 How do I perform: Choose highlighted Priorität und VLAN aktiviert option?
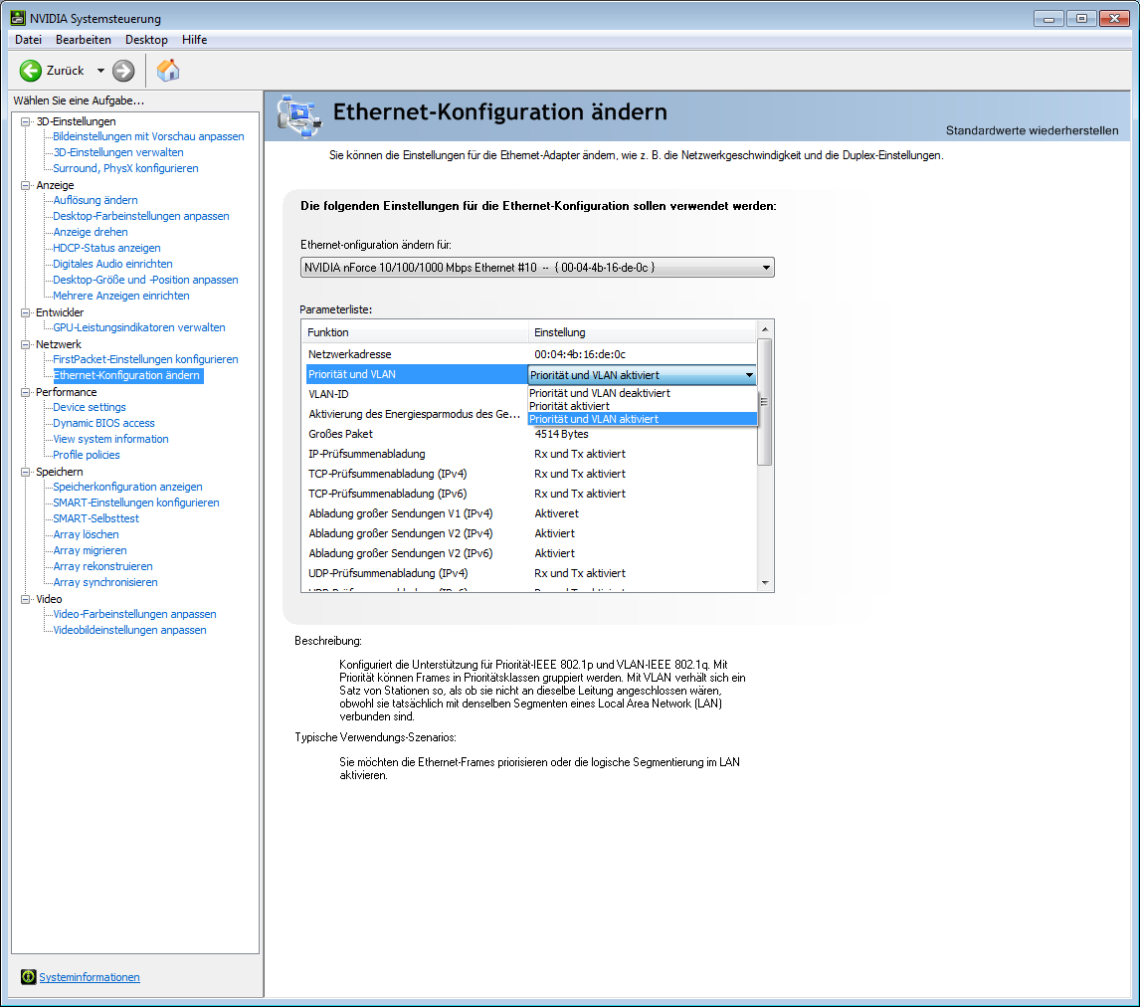point(642,419)
